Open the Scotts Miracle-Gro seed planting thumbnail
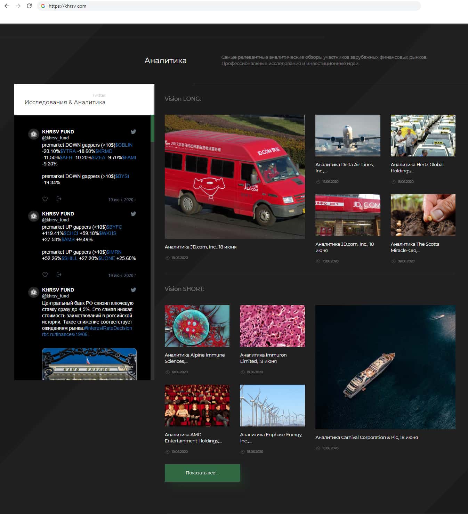Image resolution: width=468 pixels, height=514 pixels. [x=423, y=215]
